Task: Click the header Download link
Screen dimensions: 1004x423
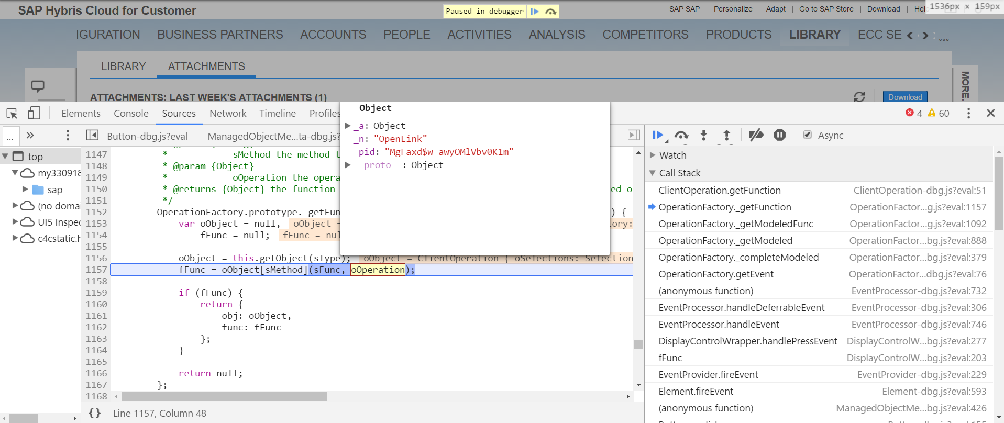Action: 884,9
